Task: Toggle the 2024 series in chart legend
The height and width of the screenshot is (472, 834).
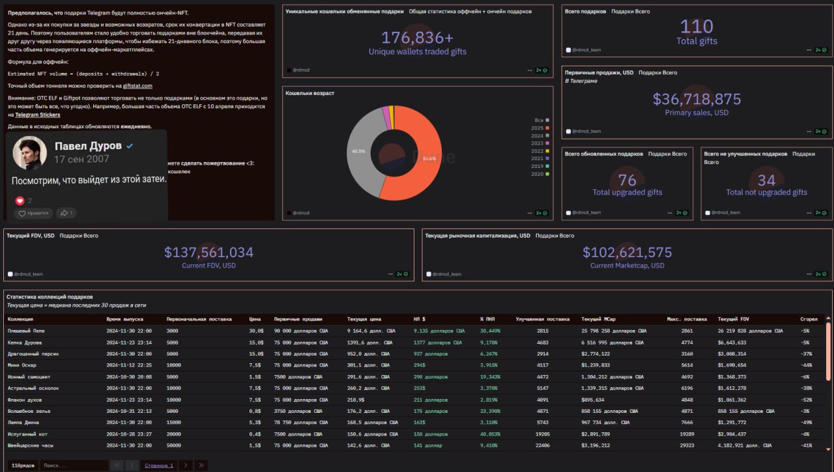Action: pos(540,135)
